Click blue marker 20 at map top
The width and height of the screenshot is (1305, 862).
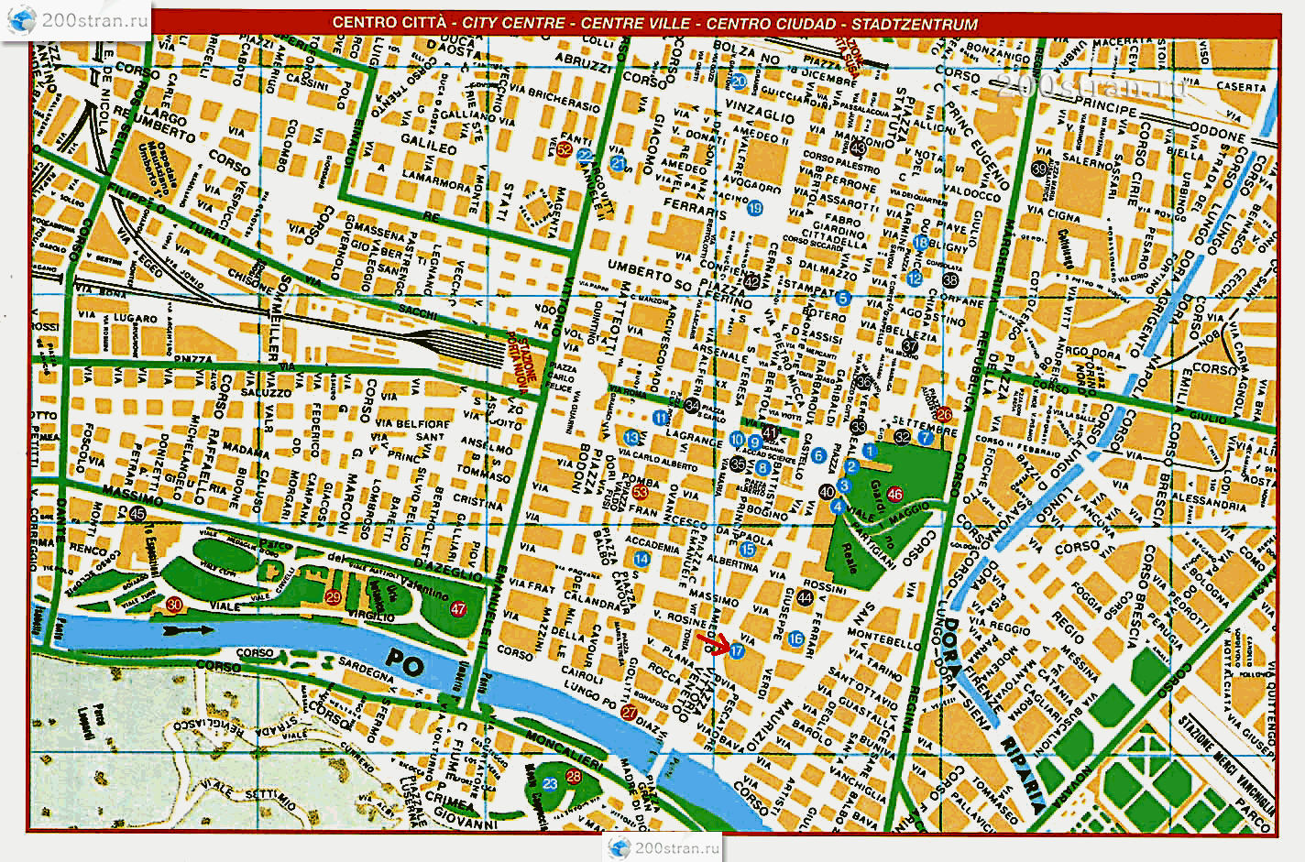(739, 81)
